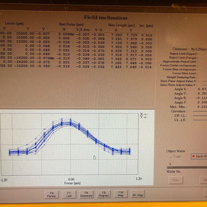Click the Max. Length column header
Viewport: 207px width, 207px height.
pos(122,25)
